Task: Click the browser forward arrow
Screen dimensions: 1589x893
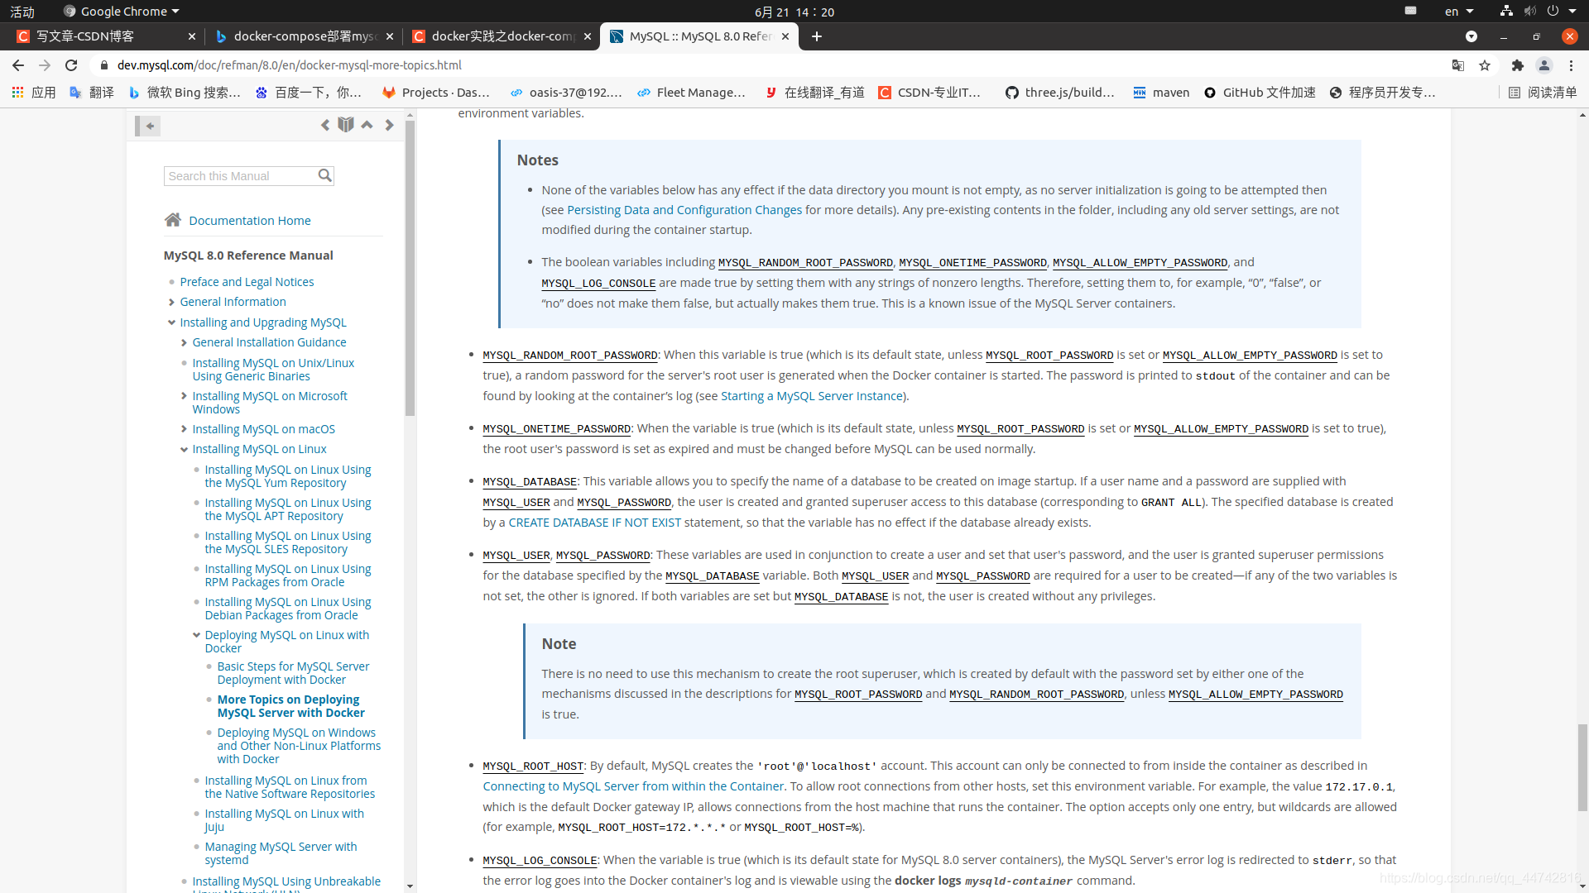Action: (x=45, y=65)
